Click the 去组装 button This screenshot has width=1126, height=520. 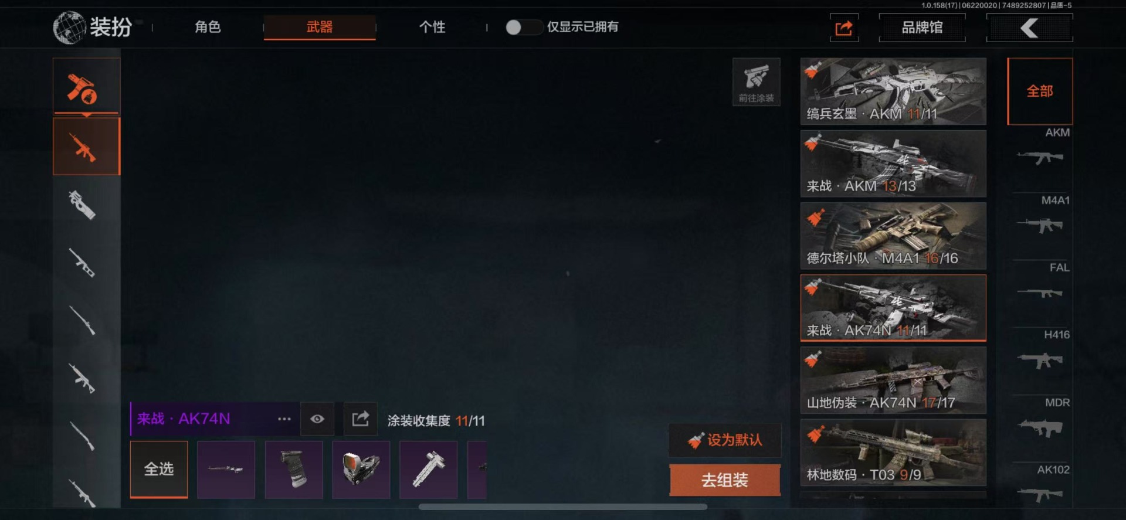pos(725,480)
